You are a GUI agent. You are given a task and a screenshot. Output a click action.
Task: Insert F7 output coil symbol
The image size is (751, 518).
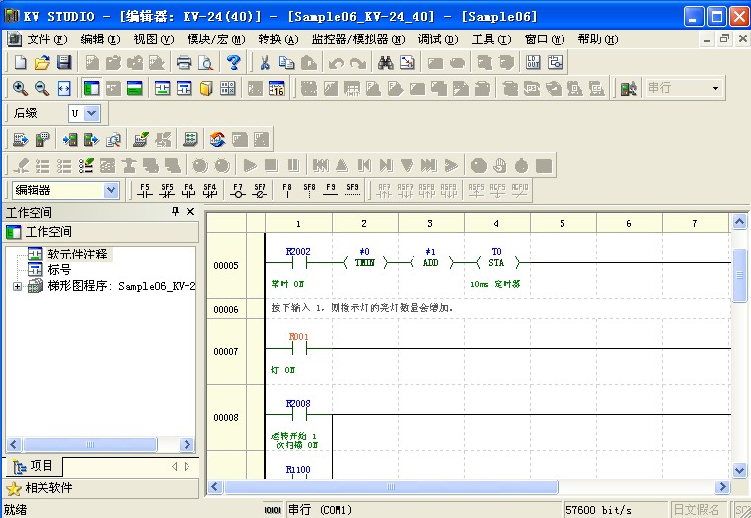(237, 189)
